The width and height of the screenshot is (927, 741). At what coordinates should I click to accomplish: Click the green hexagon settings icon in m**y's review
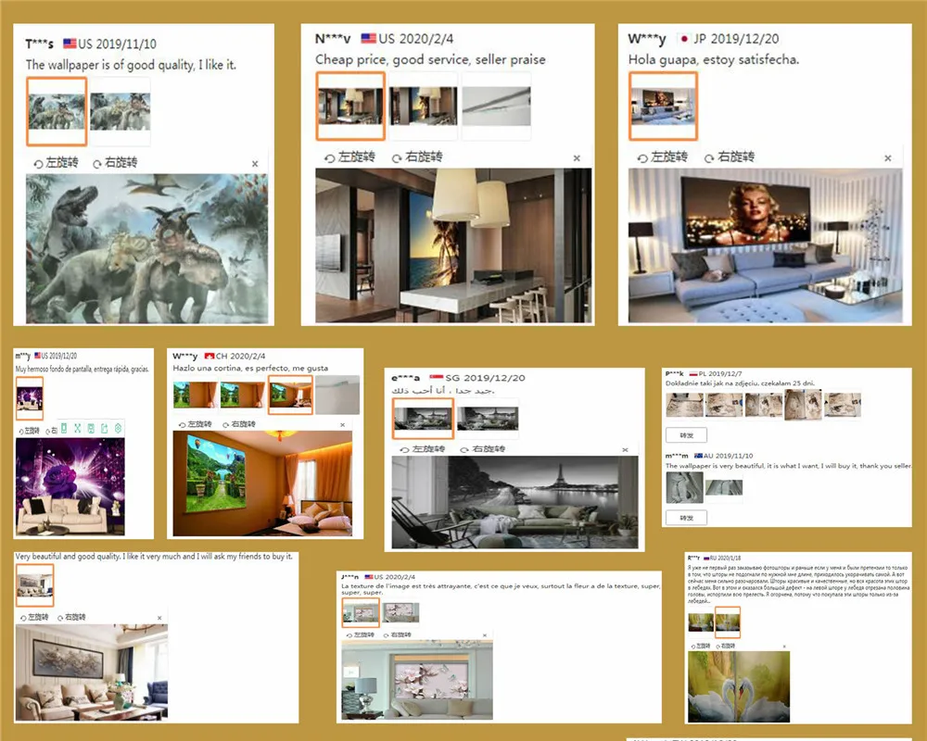click(x=119, y=429)
